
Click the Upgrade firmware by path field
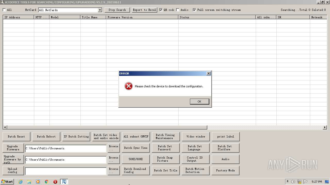click(66, 160)
